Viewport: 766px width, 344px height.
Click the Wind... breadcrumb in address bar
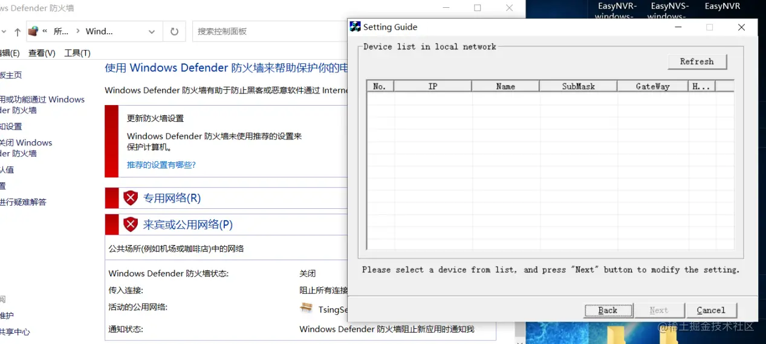click(x=99, y=31)
